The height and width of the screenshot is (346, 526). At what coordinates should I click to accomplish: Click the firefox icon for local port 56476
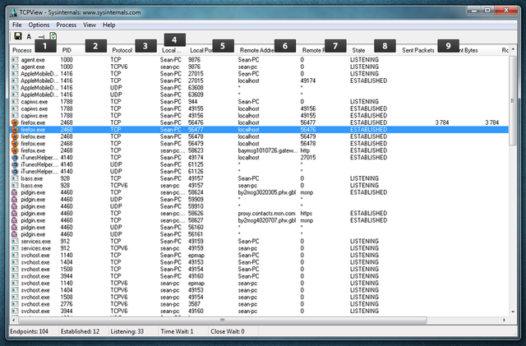pos(15,122)
